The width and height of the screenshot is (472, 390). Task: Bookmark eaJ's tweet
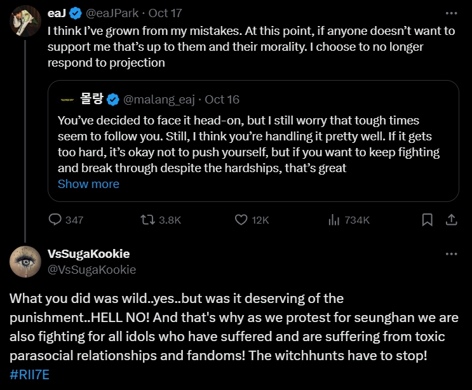coord(428,220)
